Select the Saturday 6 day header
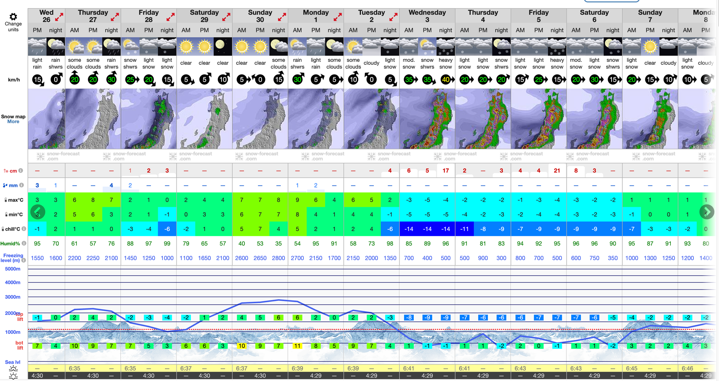 [594, 16]
